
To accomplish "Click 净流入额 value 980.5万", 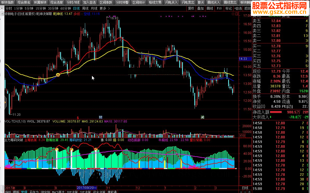I will (x=294, y=112).
